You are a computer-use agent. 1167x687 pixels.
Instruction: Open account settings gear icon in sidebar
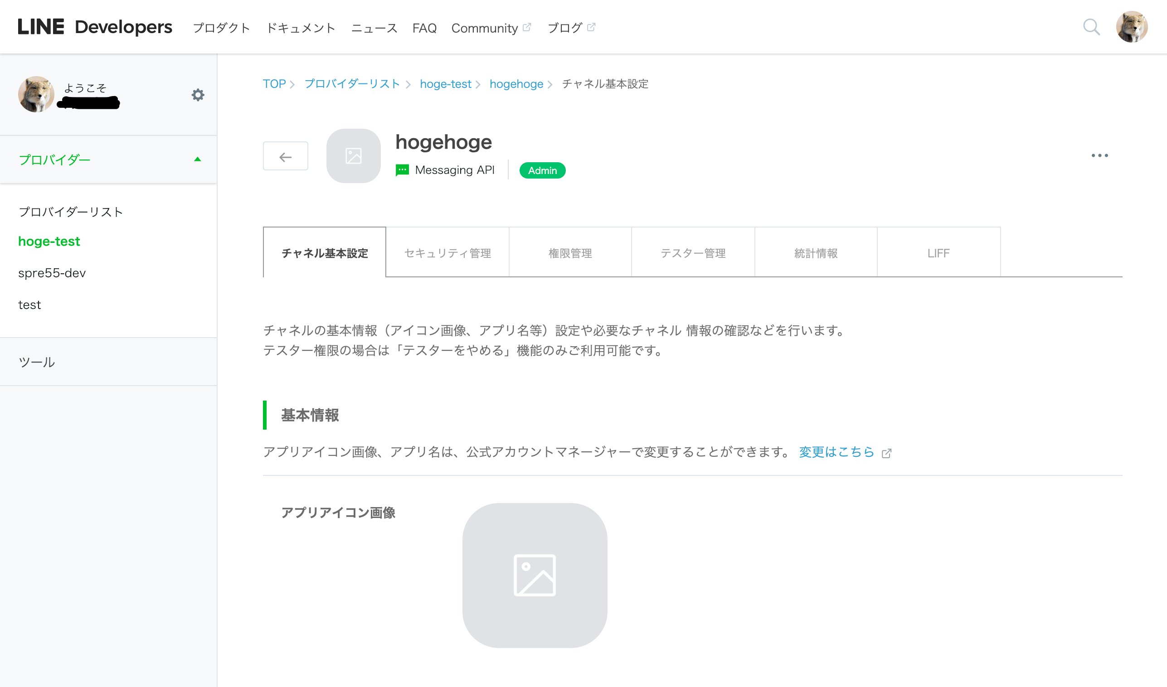(x=198, y=95)
